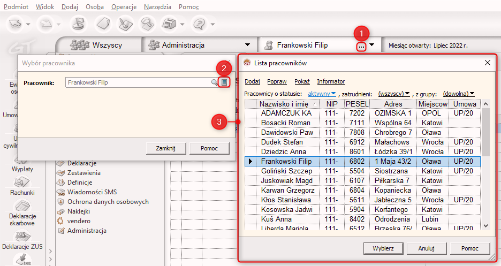Select the ADAMCZUK KA row

click(x=363, y=113)
